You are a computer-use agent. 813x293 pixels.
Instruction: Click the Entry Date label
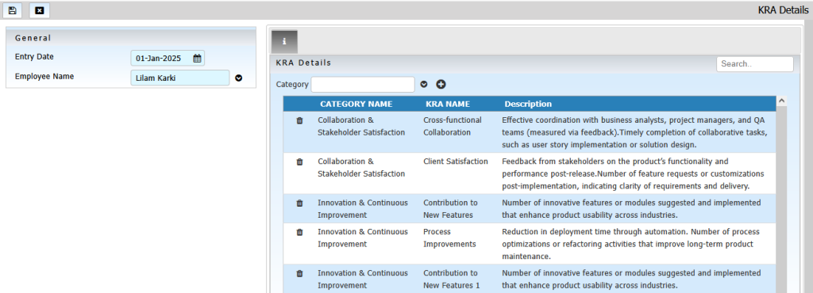tap(34, 57)
